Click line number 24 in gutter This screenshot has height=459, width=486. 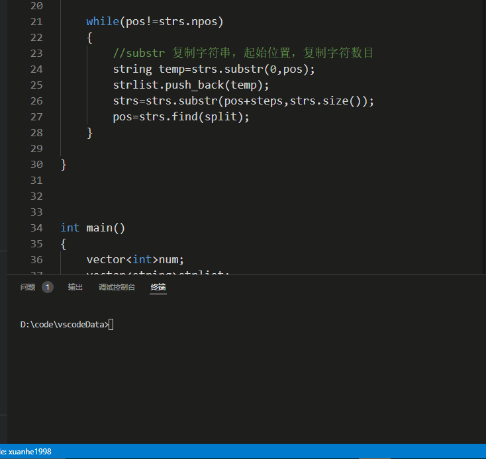click(36, 69)
